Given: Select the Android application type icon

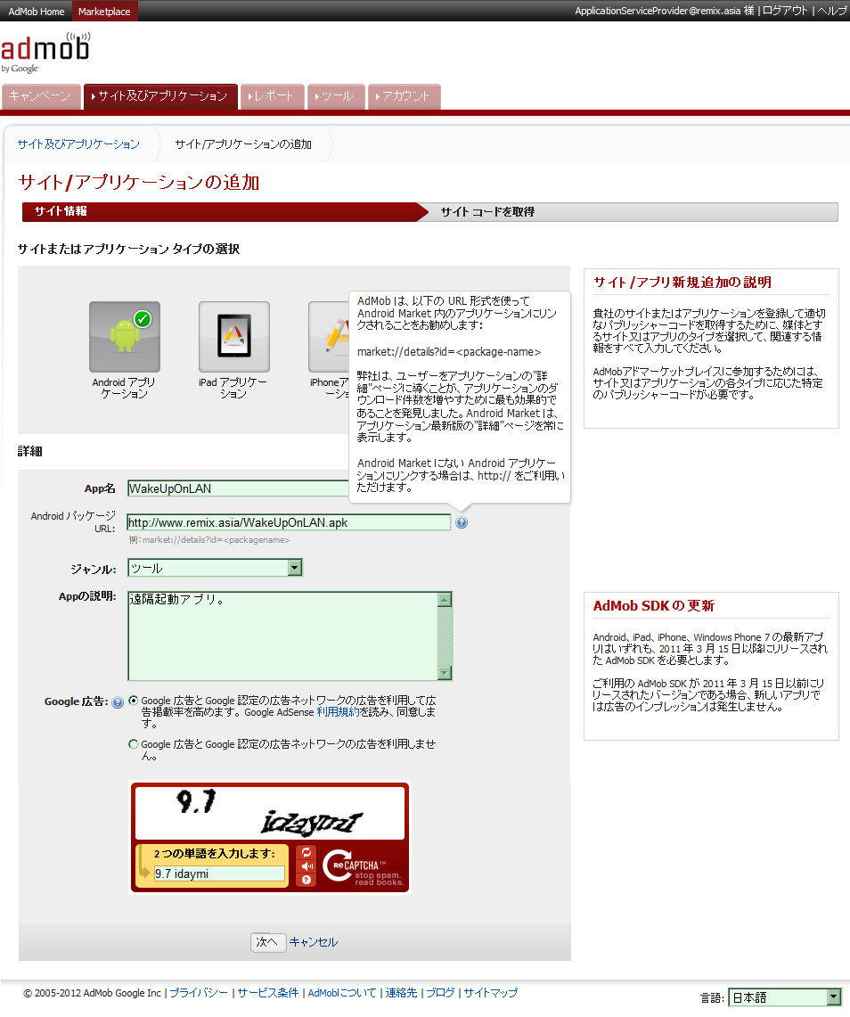Looking at the screenshot, I should [x=125, y=337].
